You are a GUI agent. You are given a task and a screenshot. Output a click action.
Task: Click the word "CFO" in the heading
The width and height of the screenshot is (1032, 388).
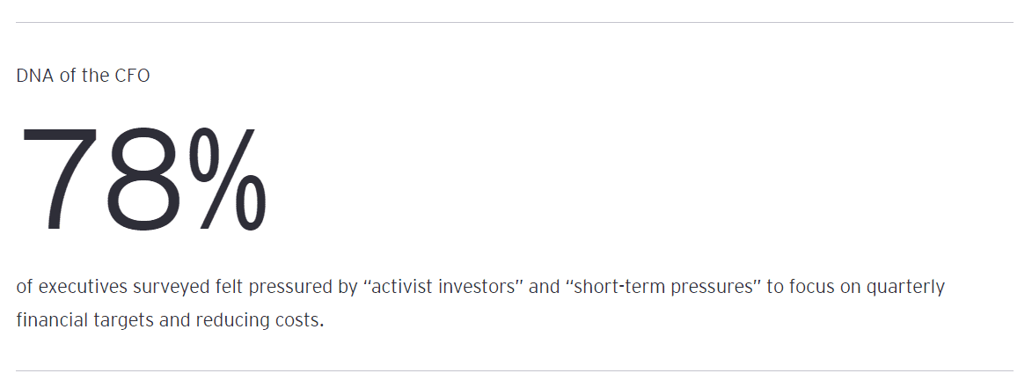click(132, 76)
